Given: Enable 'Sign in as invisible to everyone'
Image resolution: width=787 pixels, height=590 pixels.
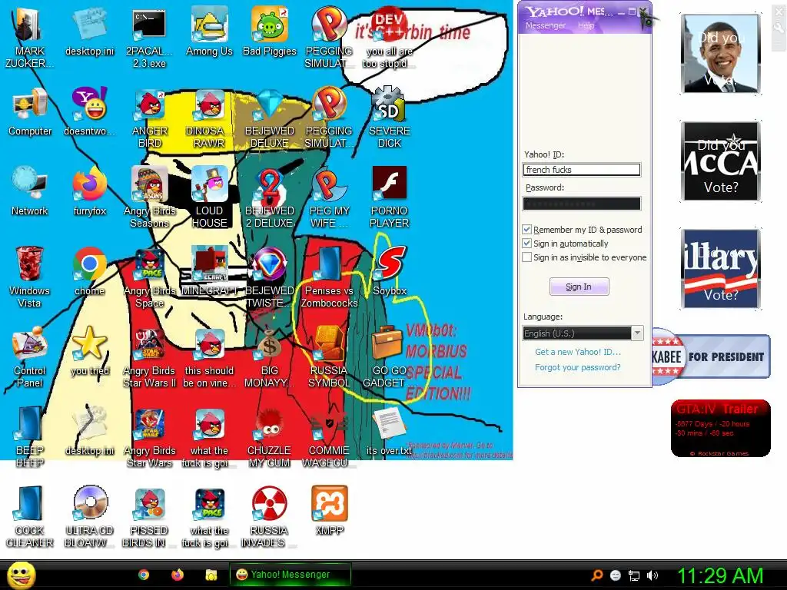Looking at the screenshot, I should [x=526, y=257].
